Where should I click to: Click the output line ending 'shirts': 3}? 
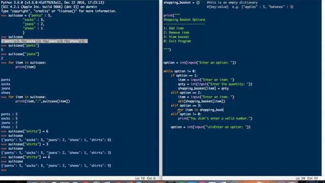(56, 152)
